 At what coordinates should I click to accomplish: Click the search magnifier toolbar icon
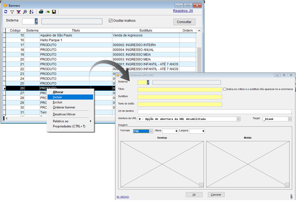(25, 12)
